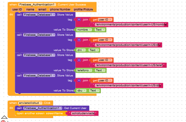Edit the text string ending in n-US/telef
186x122 pixels.
click(130, 65)
